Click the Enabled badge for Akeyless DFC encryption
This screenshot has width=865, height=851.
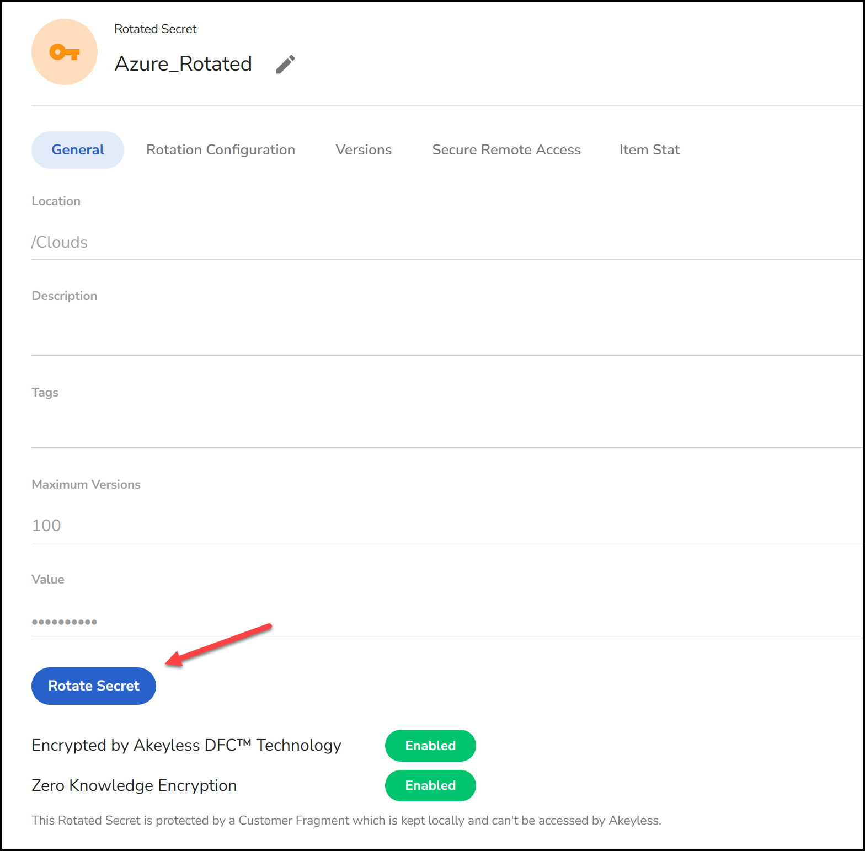point(430,746)
